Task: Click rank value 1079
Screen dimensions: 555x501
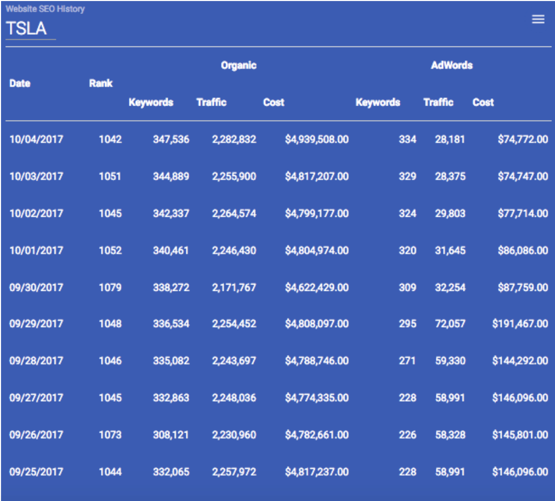Action: click(110, 287)
